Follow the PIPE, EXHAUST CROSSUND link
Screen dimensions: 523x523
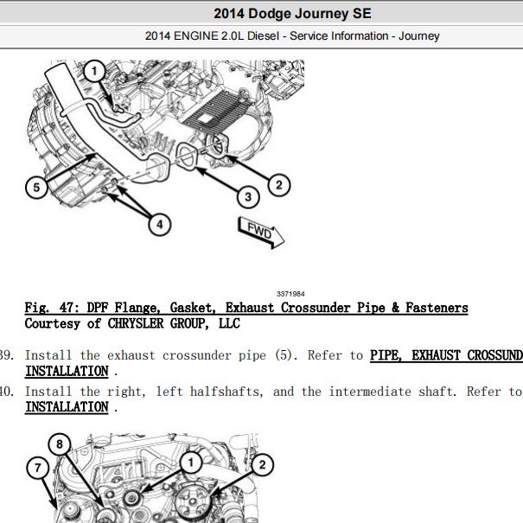tap(446, 355)
